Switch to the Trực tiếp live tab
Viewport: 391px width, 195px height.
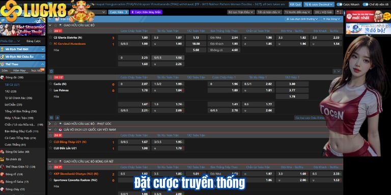(37, 71)
